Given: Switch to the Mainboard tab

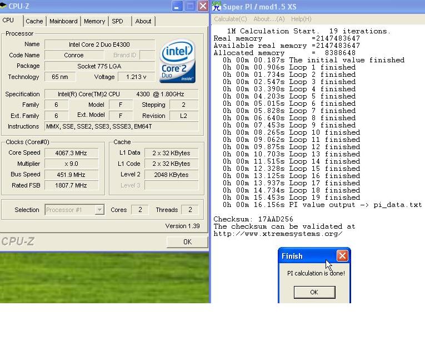Looking at the screenshot, I should pos(63,21).
